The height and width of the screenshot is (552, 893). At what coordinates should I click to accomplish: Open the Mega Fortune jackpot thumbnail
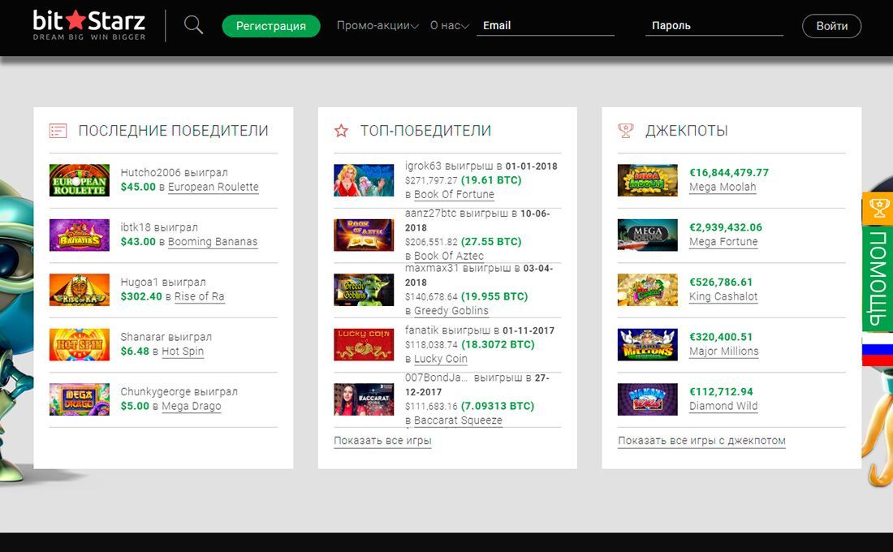(x=648, y=235)
